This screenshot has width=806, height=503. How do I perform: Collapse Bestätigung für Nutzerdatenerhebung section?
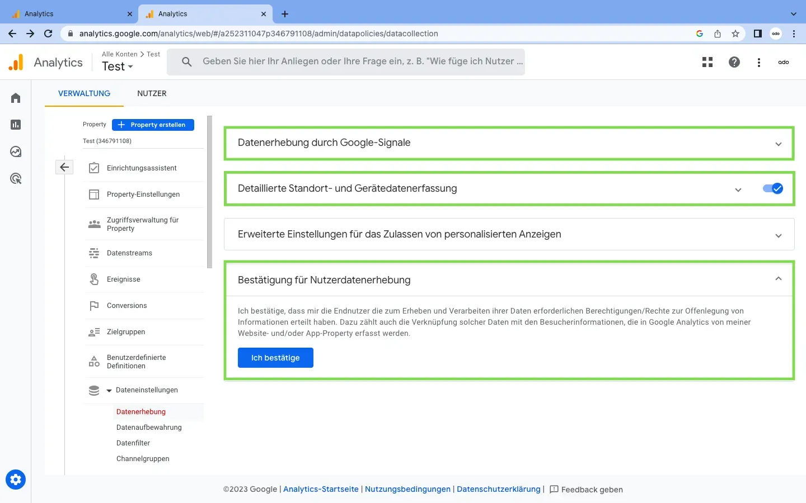tap(778, 279)
